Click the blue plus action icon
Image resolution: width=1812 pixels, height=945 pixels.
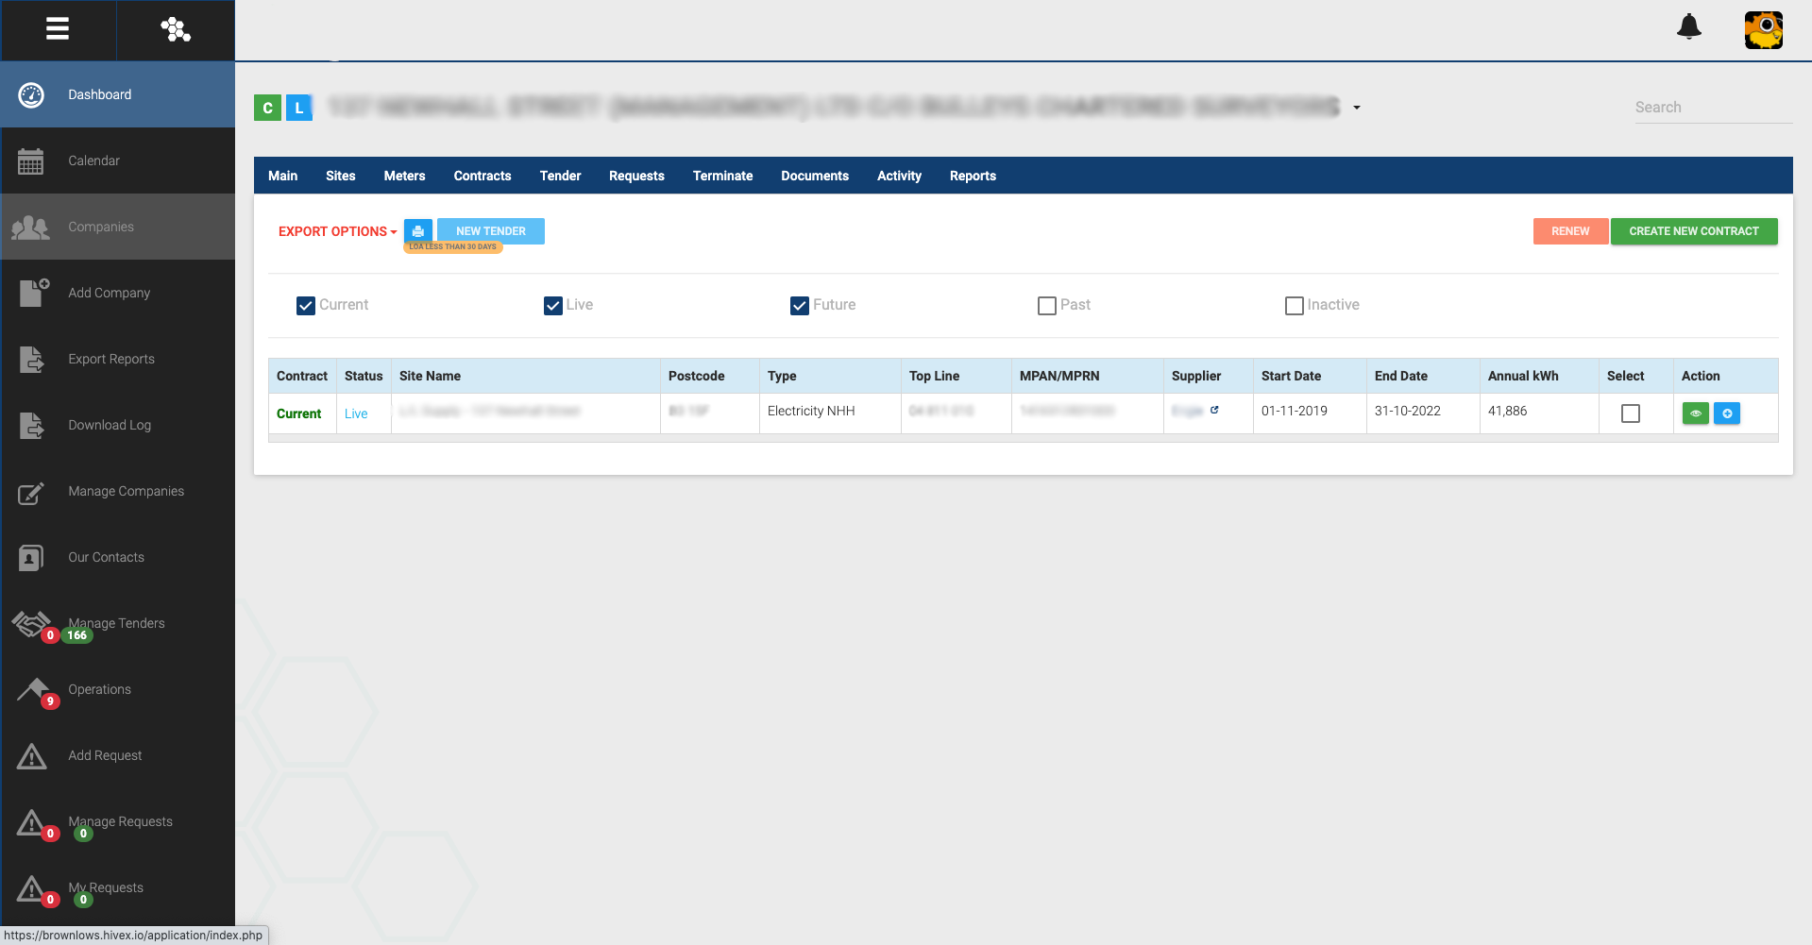pos(1726,413)
